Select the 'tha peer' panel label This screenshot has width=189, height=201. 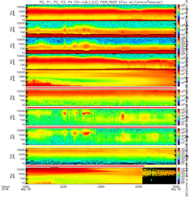[12, 13]
